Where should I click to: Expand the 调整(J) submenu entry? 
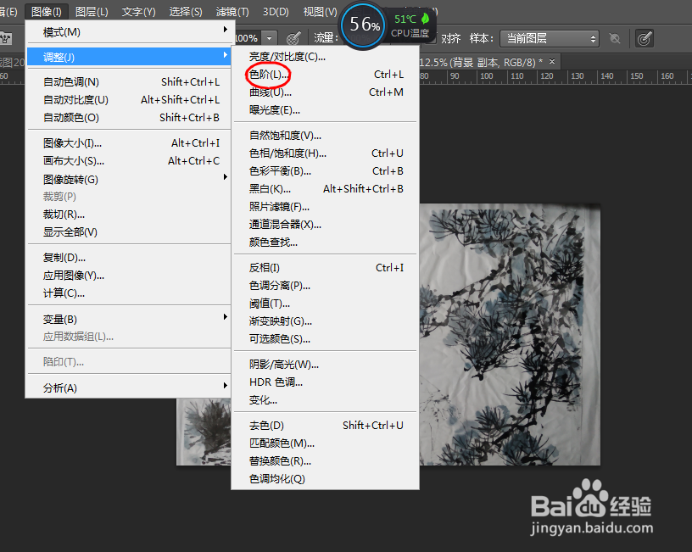click(129, 57)
